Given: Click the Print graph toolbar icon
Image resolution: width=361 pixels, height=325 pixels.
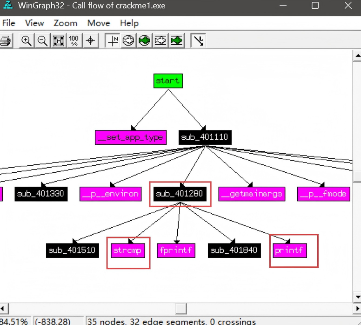Looking at the screenshot, I should click(5, 41).
